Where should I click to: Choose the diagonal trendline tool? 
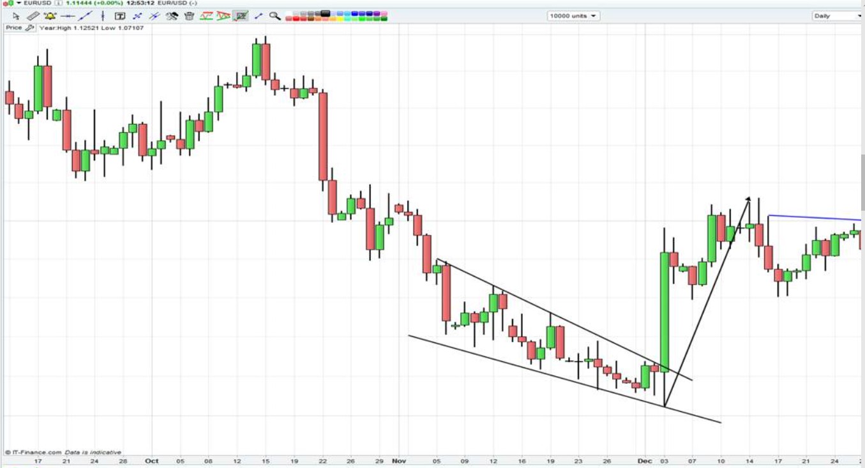tap(85, 16)
